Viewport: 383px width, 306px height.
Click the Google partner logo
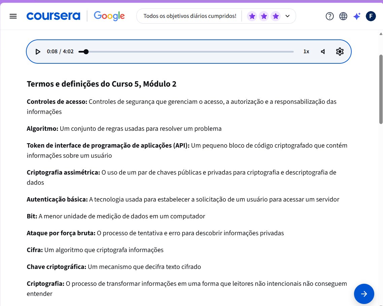pos(109,16)
